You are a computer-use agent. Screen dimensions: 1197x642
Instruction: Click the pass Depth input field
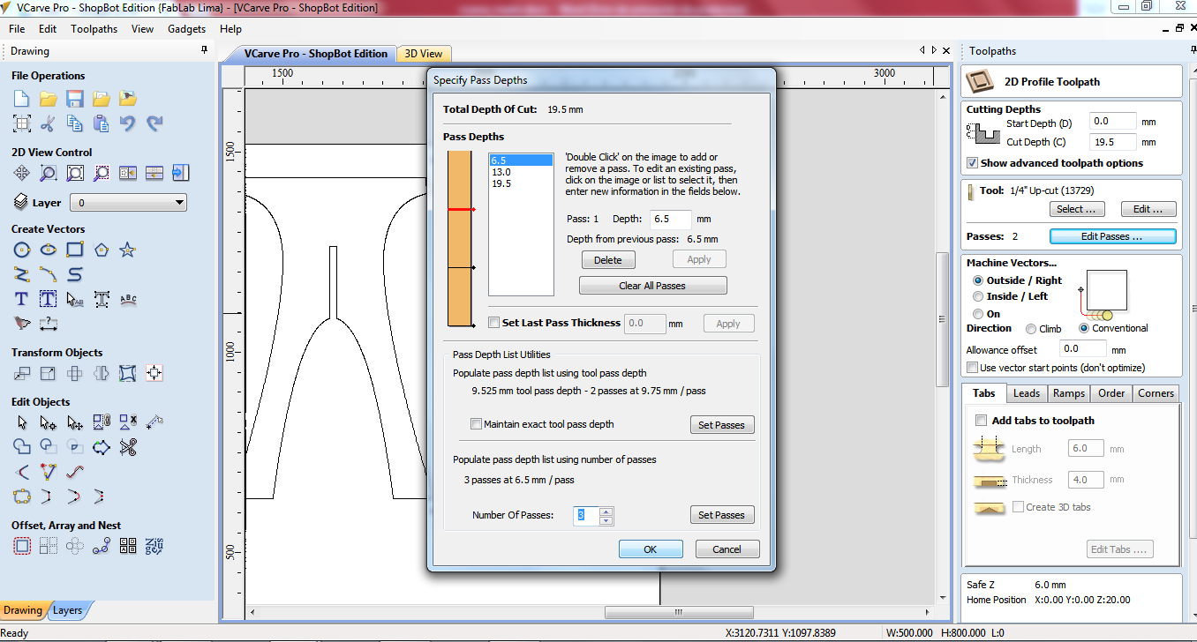pos(670,219)
